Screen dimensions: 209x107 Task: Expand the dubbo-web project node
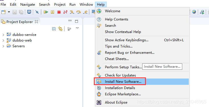coord(3,40)
